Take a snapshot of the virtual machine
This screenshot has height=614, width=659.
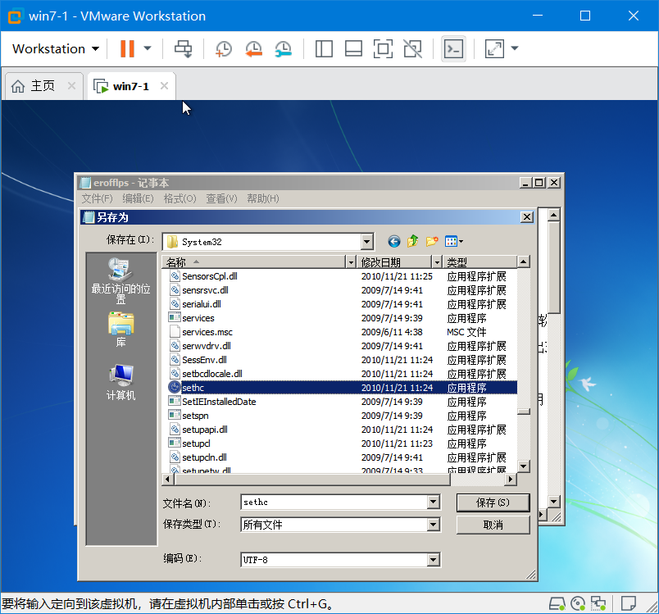tap(223, 48)
